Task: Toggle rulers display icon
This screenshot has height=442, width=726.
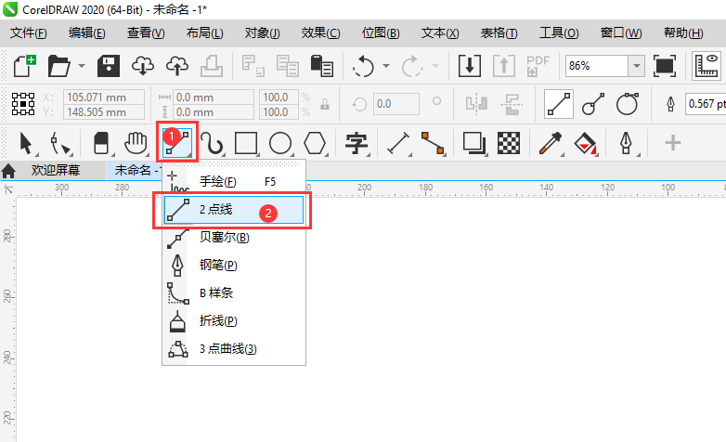Action: click(707, 66)
